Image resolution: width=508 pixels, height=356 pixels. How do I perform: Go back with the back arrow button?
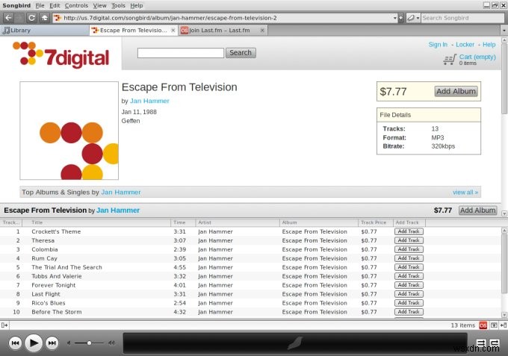[x=9, y=18]
